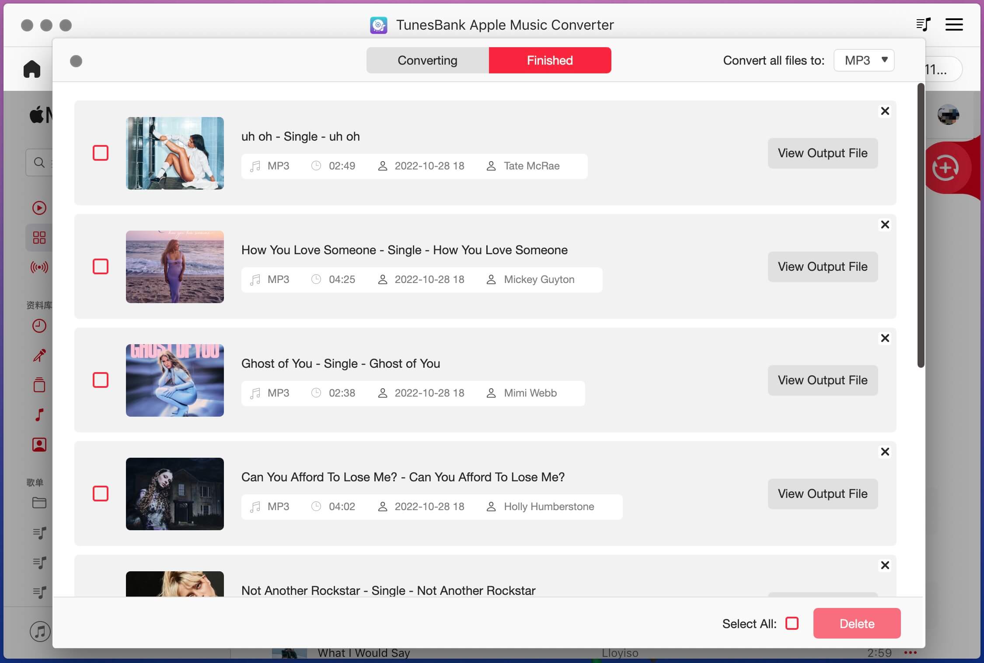Open 'uh oh' album cover thumbnail
Image resolution: width=984 pixels, height=663 pixels.
(175, 153)
